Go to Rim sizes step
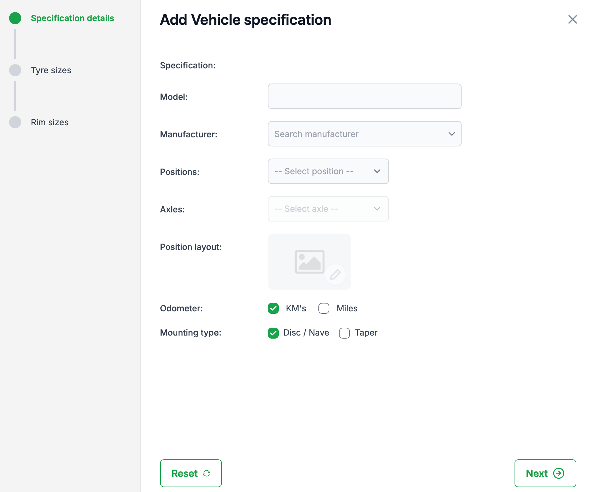The height and width of the screenshot is (492, 589). (50, 122)
